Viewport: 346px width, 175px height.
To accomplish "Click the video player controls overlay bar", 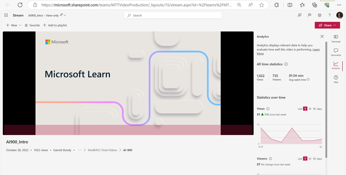I will 128,130.
